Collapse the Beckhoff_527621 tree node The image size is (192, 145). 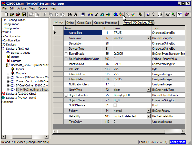[x=3, y=65]
